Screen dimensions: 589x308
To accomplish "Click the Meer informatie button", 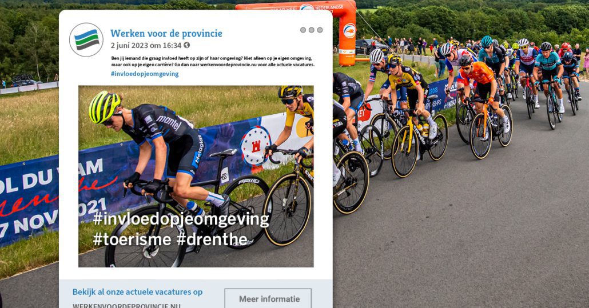I will [x=268, y=299].
